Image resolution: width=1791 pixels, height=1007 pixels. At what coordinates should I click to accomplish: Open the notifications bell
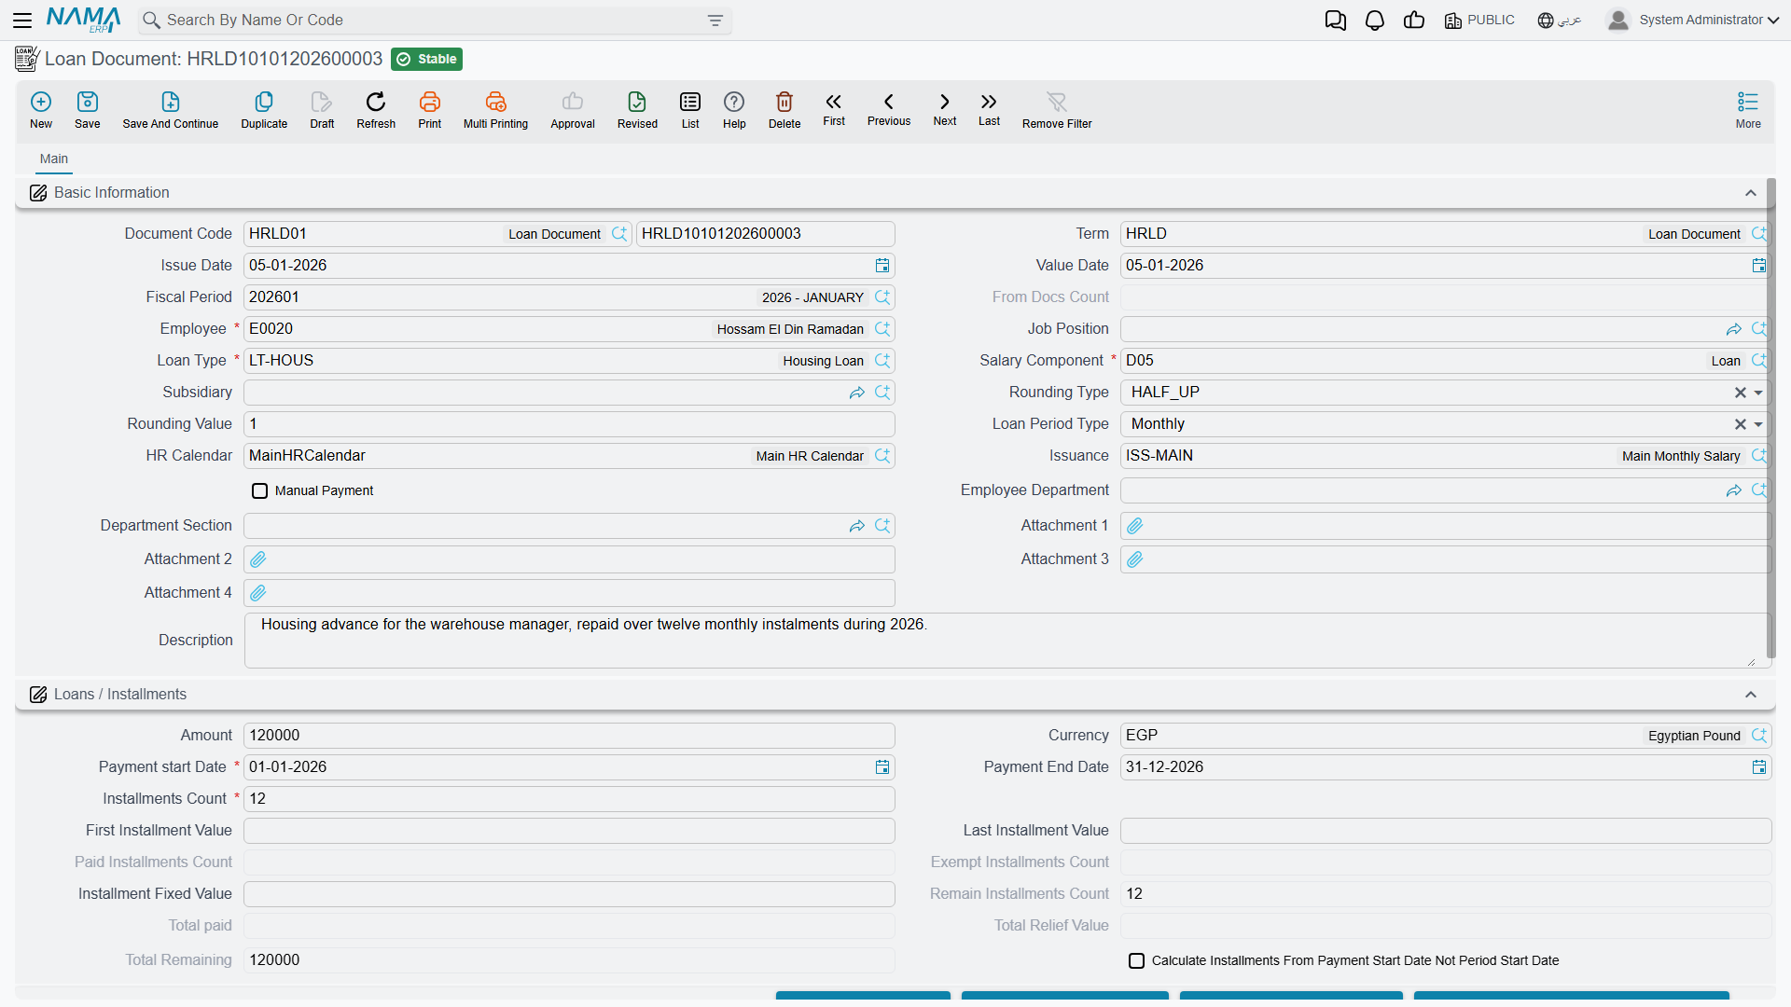tap(1374, 21)
